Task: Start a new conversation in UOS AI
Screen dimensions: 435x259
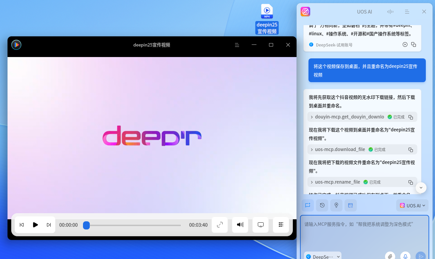Action: 308,205
